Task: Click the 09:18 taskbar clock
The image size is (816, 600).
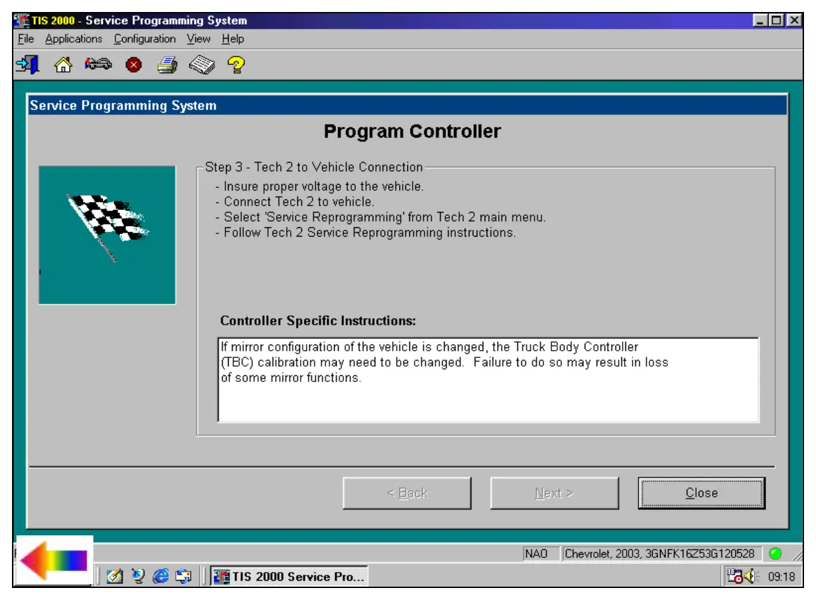Action: (x=781, y=577)
